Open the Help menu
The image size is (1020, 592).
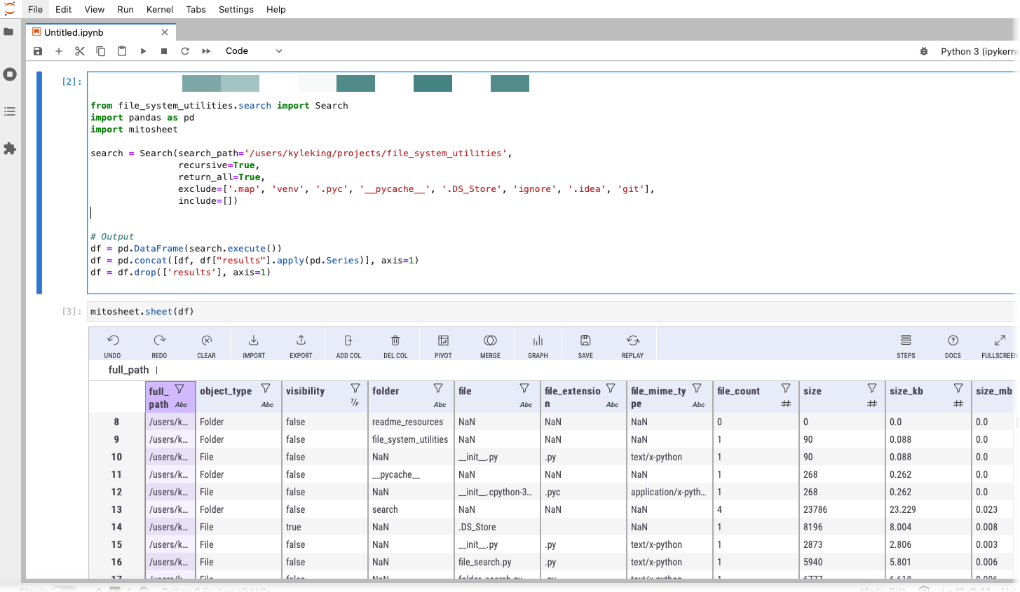coord(276,9)
